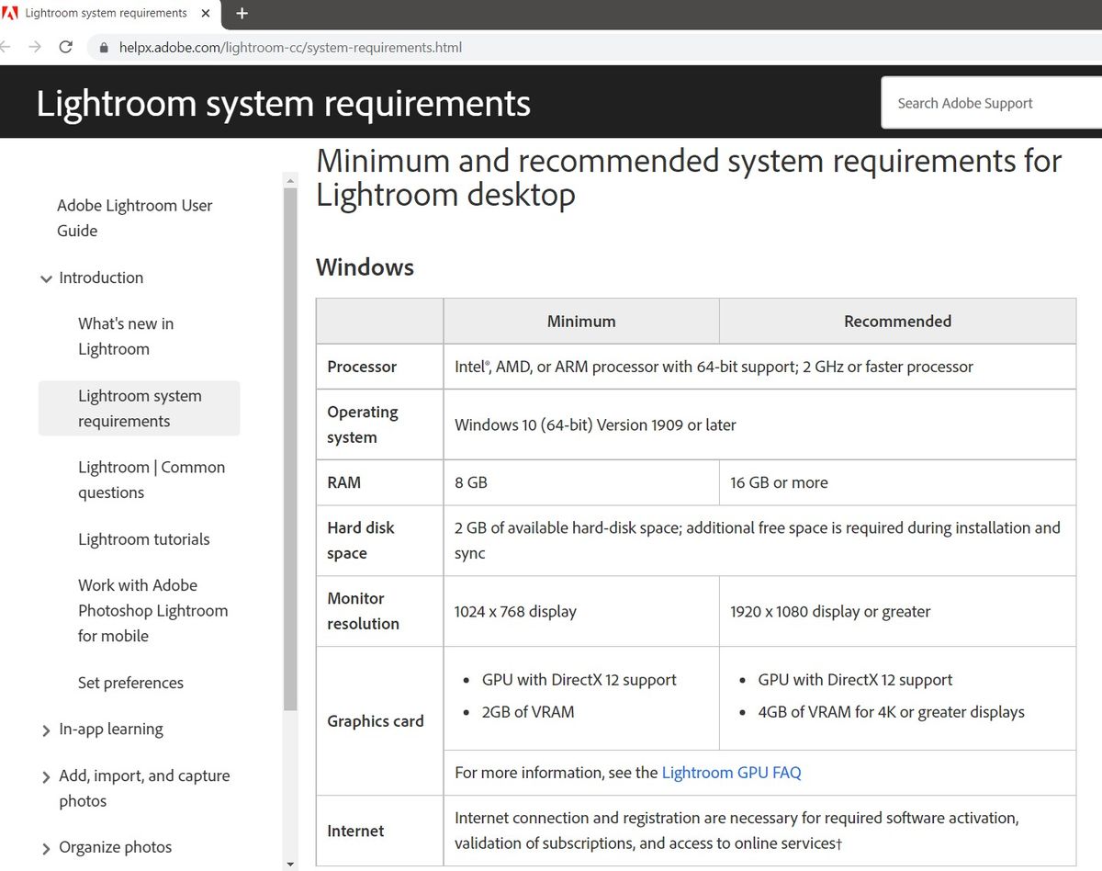Open a new browser tab
The width and height of the screenshot is (1102, 871).
pyautogui.click(x=242, y=13)
